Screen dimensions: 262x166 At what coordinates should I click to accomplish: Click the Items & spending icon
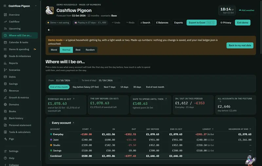5,49
